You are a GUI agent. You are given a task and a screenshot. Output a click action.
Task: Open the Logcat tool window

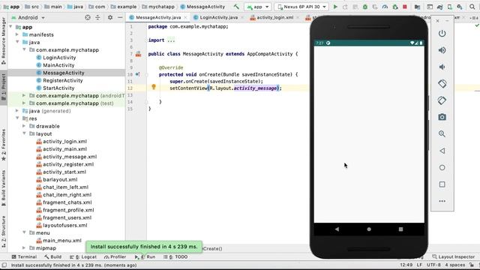(83, 256)
